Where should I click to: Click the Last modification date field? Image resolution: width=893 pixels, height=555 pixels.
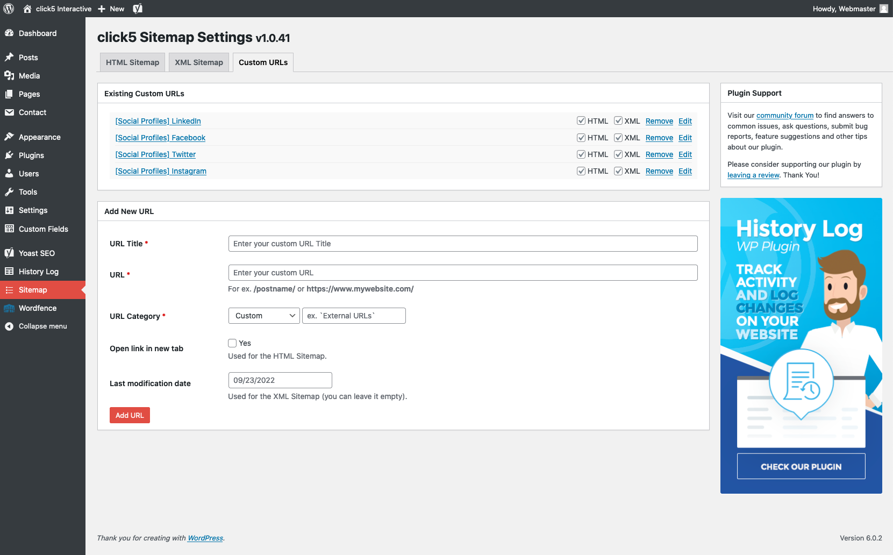point(280,380)
